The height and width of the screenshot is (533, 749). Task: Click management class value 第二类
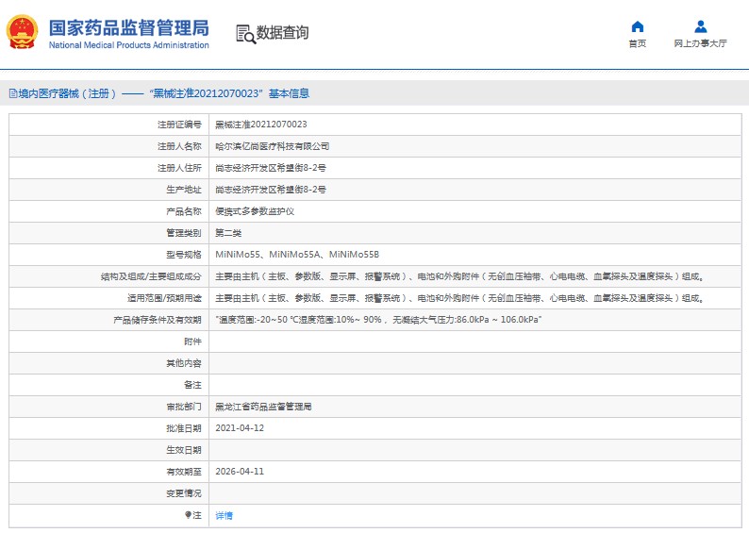click(x=228, y=233)
